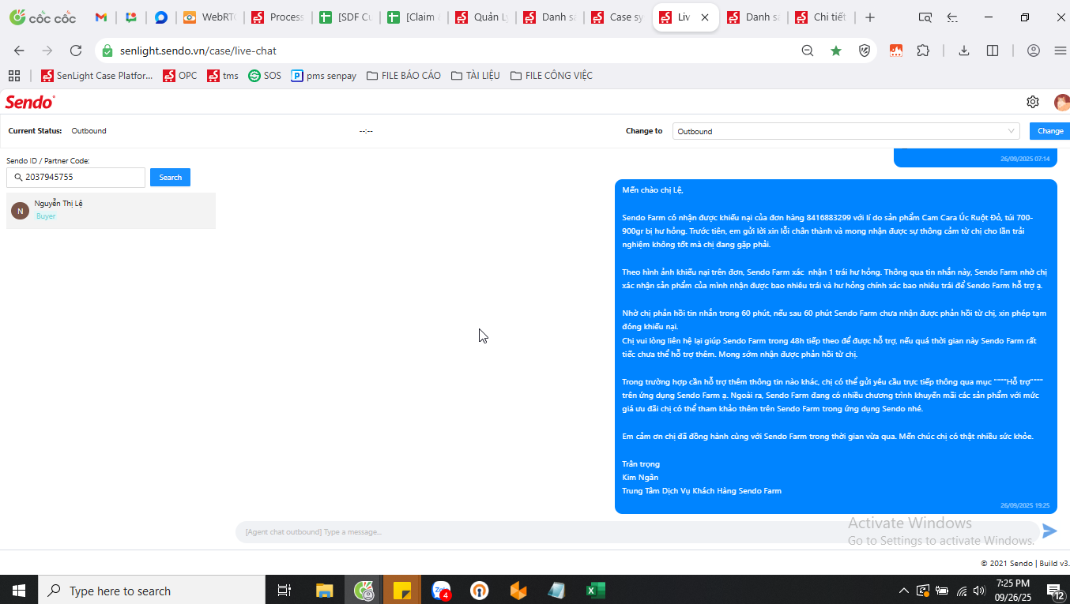1070x604 pixels.
Task: Open the FILE BÁO CÁO bookmark folder
Action: tap(404, 76)
